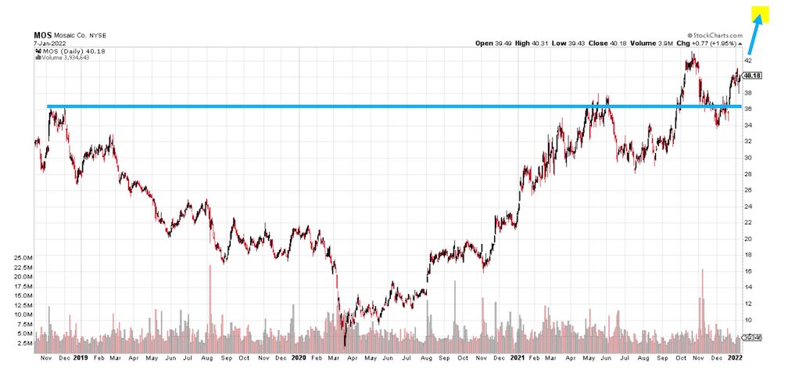The image size is (788, 380).
Task: Click the 38 tick on price axis
Action: (748, 92)
